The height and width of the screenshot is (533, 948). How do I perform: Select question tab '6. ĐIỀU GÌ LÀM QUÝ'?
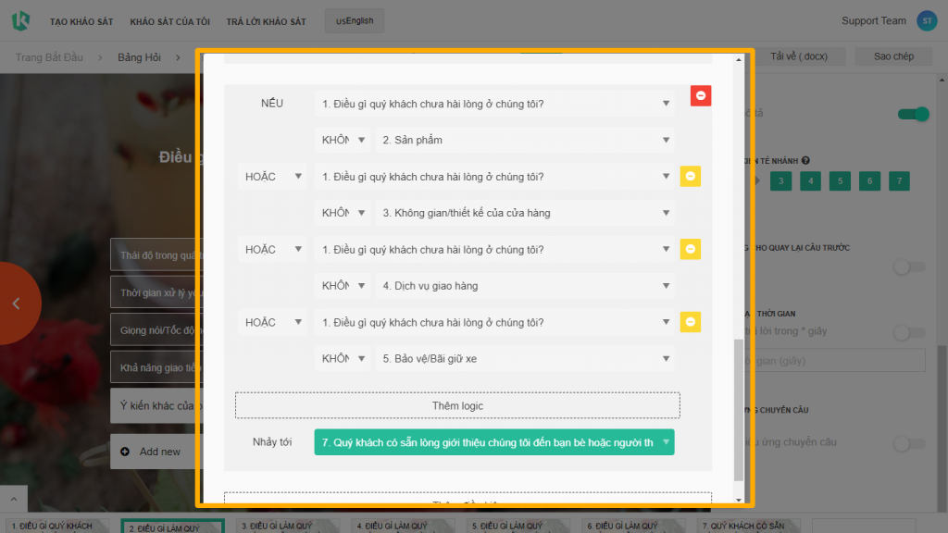pos(633,526)
